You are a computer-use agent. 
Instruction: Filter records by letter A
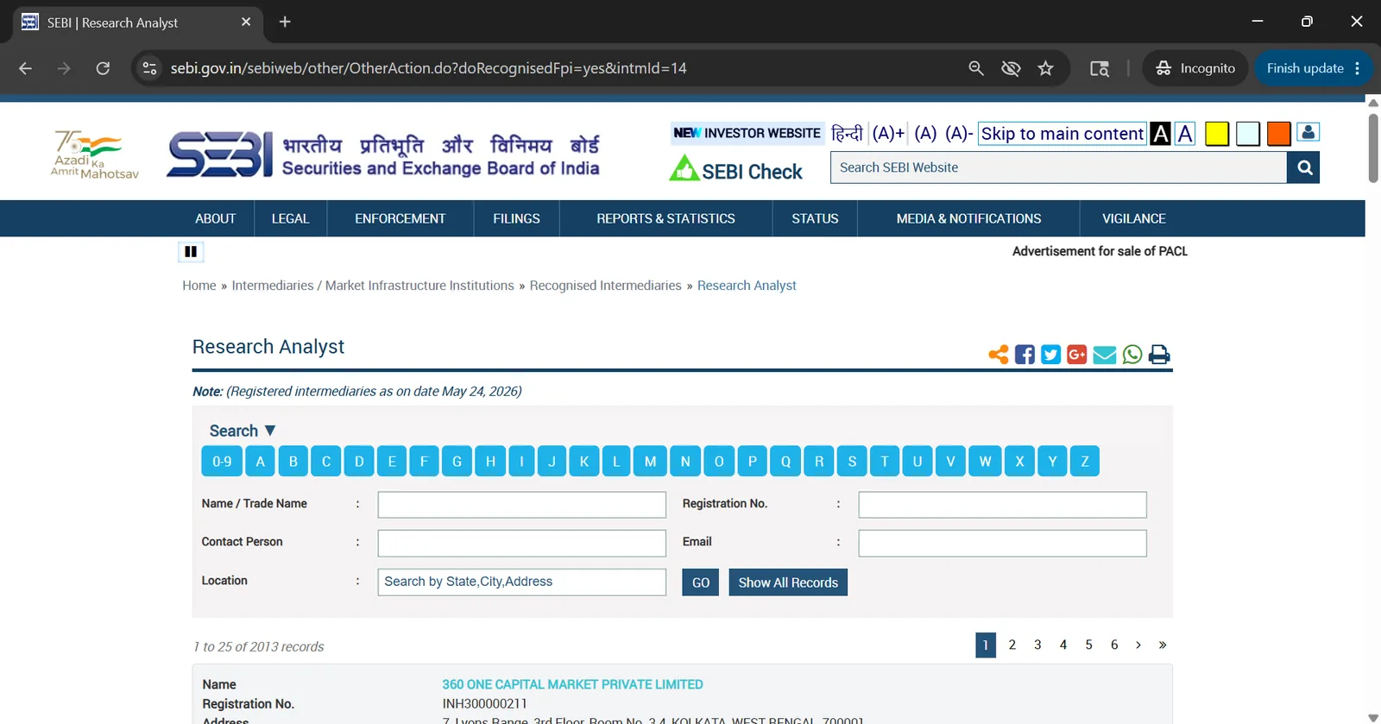pyautogui.click(x=261, y=462)
